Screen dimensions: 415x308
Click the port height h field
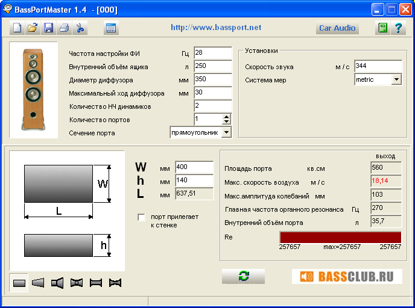pos(194,180)
